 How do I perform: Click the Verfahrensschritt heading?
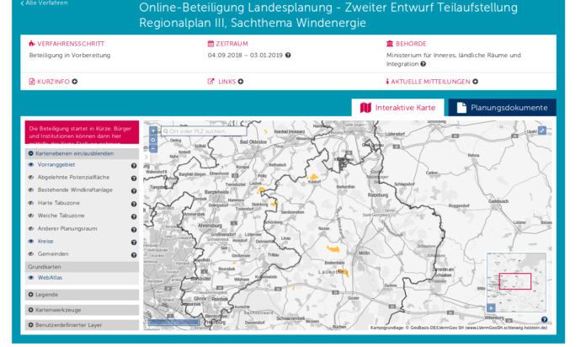pos(67,44)
